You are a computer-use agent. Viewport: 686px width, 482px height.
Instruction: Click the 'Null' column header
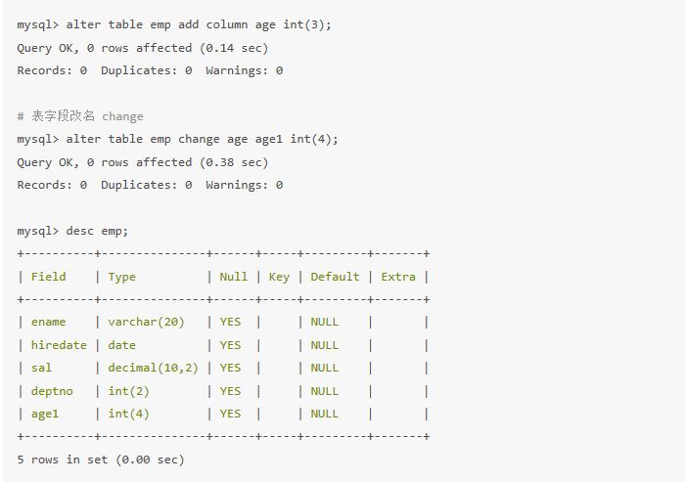(234, 277)
